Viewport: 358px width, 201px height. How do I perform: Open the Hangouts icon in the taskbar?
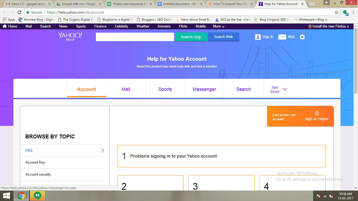37,196
